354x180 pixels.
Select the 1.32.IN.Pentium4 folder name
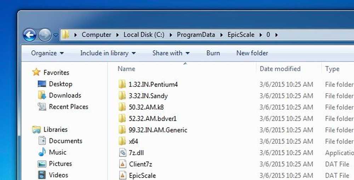click(x=153, y=85)
